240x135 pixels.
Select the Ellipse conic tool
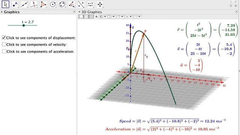(62, 4)
